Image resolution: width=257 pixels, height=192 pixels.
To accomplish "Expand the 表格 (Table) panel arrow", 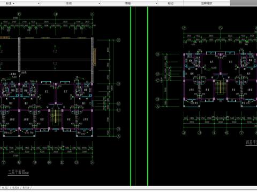I will [156, 3].
